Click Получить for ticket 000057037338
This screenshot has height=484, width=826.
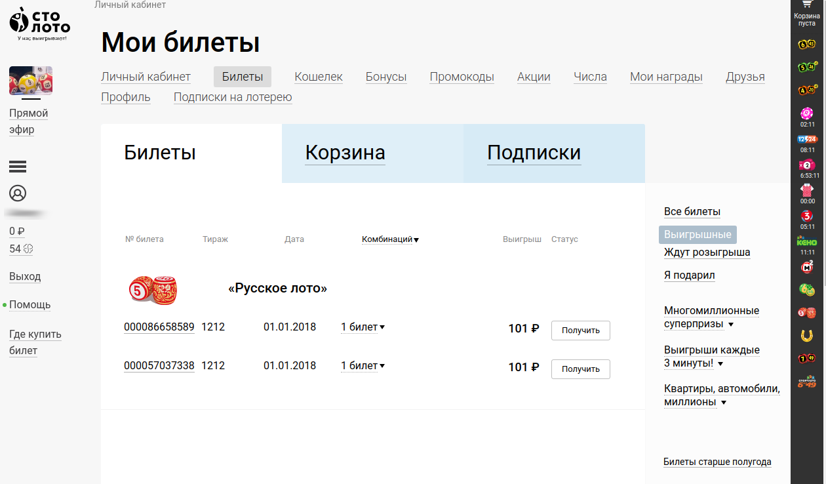tap(581, 369)
